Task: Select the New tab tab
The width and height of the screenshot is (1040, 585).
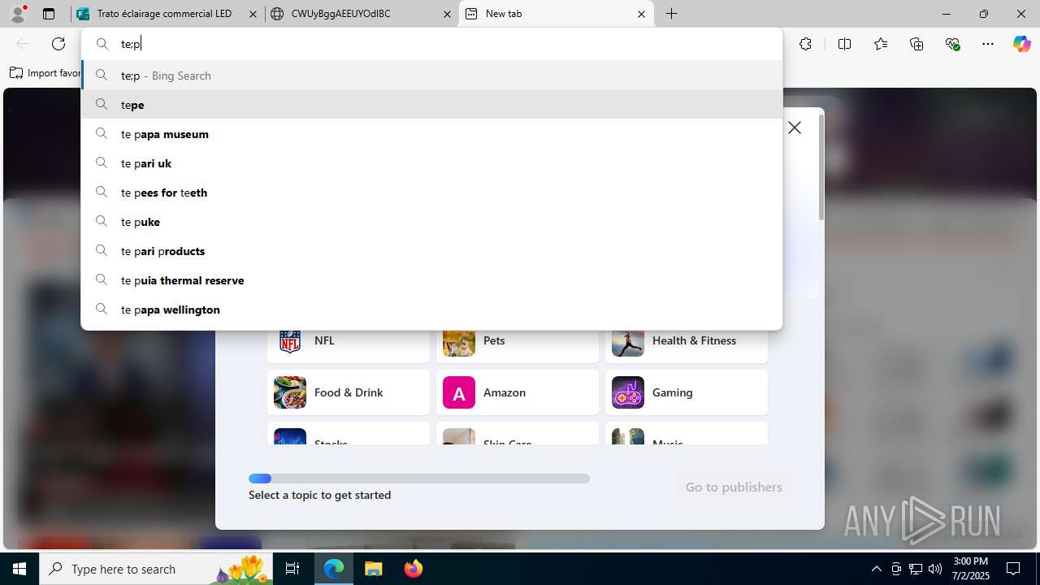Action: (557, 14)
